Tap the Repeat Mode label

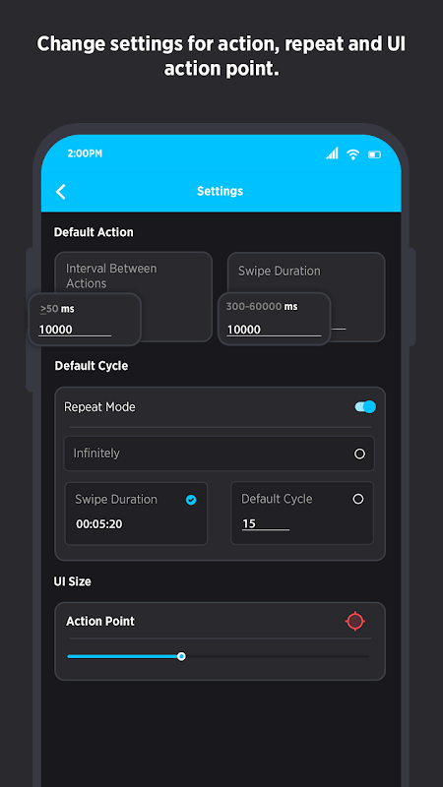tap(99, 407)
